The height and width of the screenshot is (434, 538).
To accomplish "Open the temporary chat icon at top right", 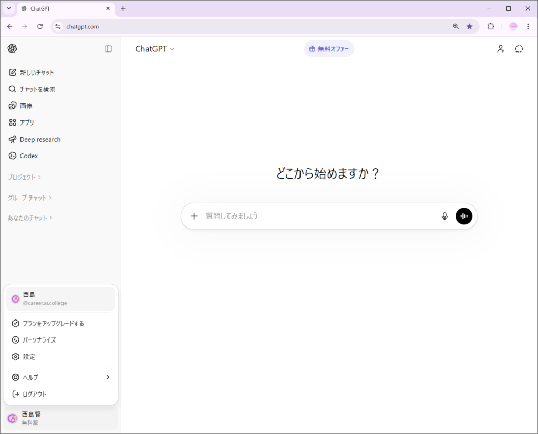I will pyautogui.click(x=519, y=49).
